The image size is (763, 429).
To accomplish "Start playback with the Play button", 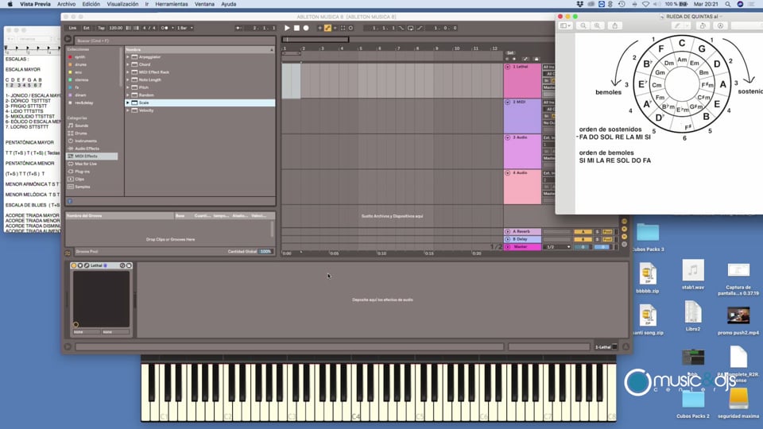I will (x=287, y=29).
